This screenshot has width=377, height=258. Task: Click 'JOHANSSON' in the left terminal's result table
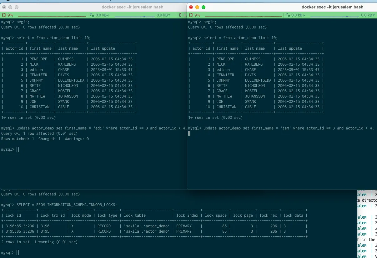click(68, 96)
